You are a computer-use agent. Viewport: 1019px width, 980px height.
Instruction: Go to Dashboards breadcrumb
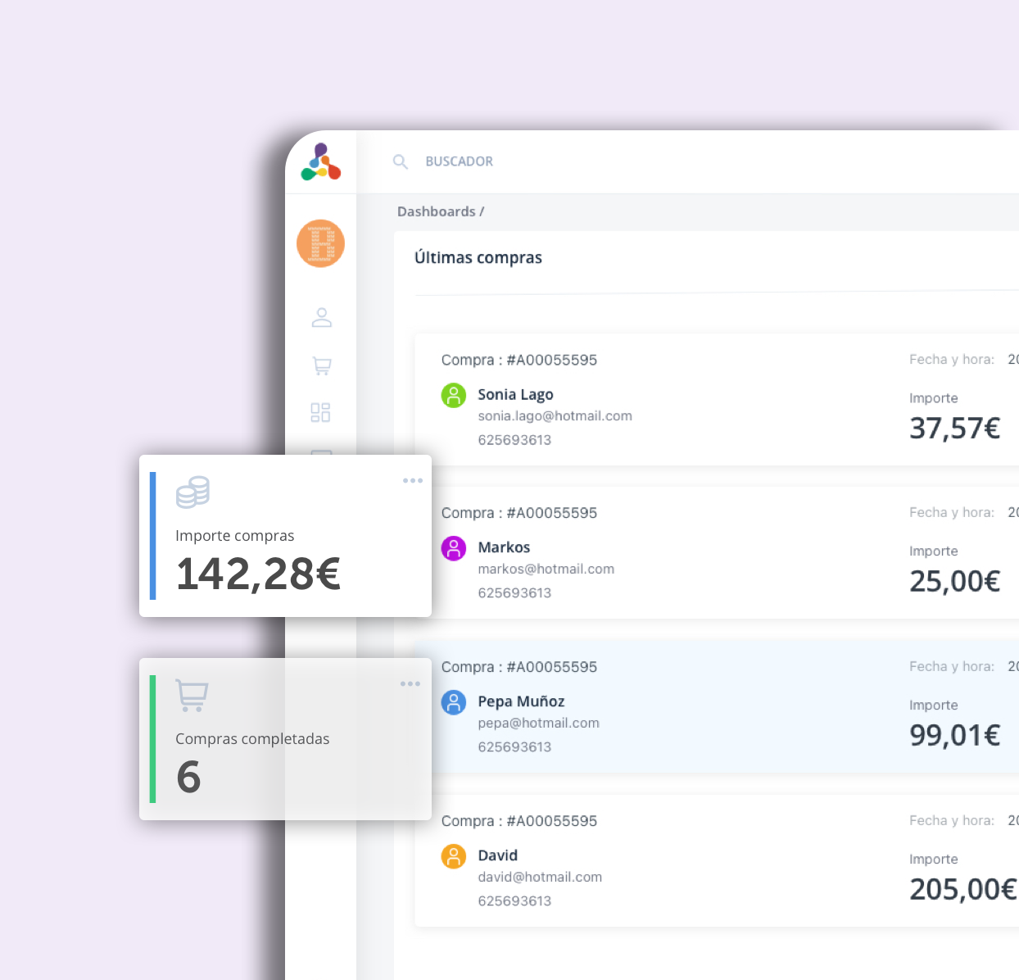click(x=437, y=211)
